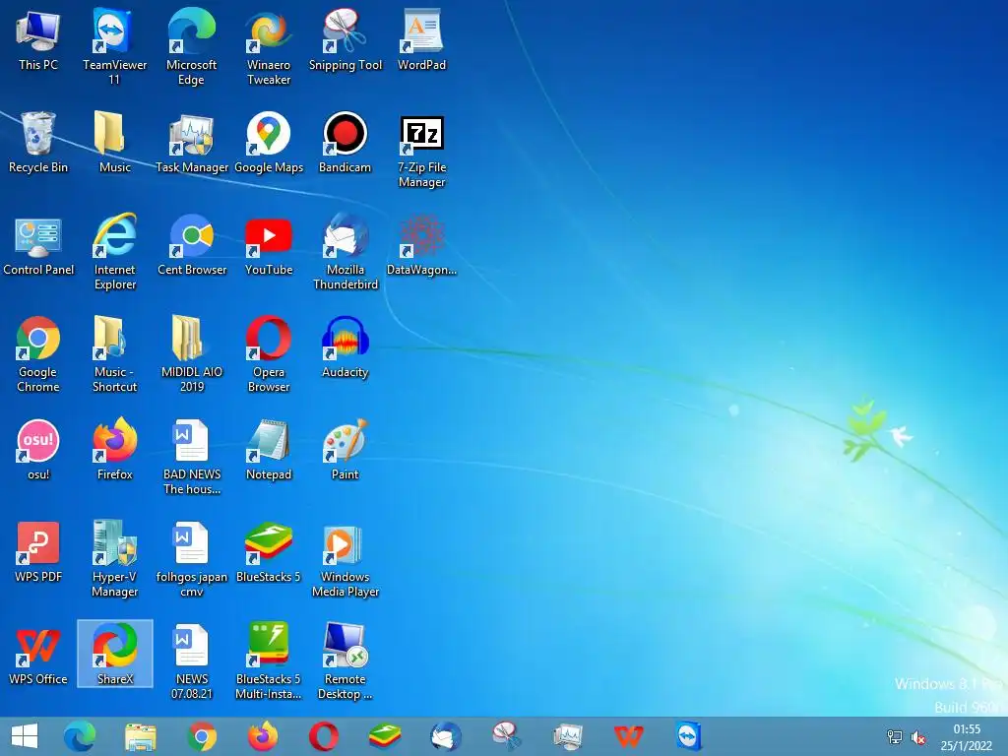This screenshot has height=756, width=1008.
Task: Select the Music folder on desktop
Action: point(114,142)
